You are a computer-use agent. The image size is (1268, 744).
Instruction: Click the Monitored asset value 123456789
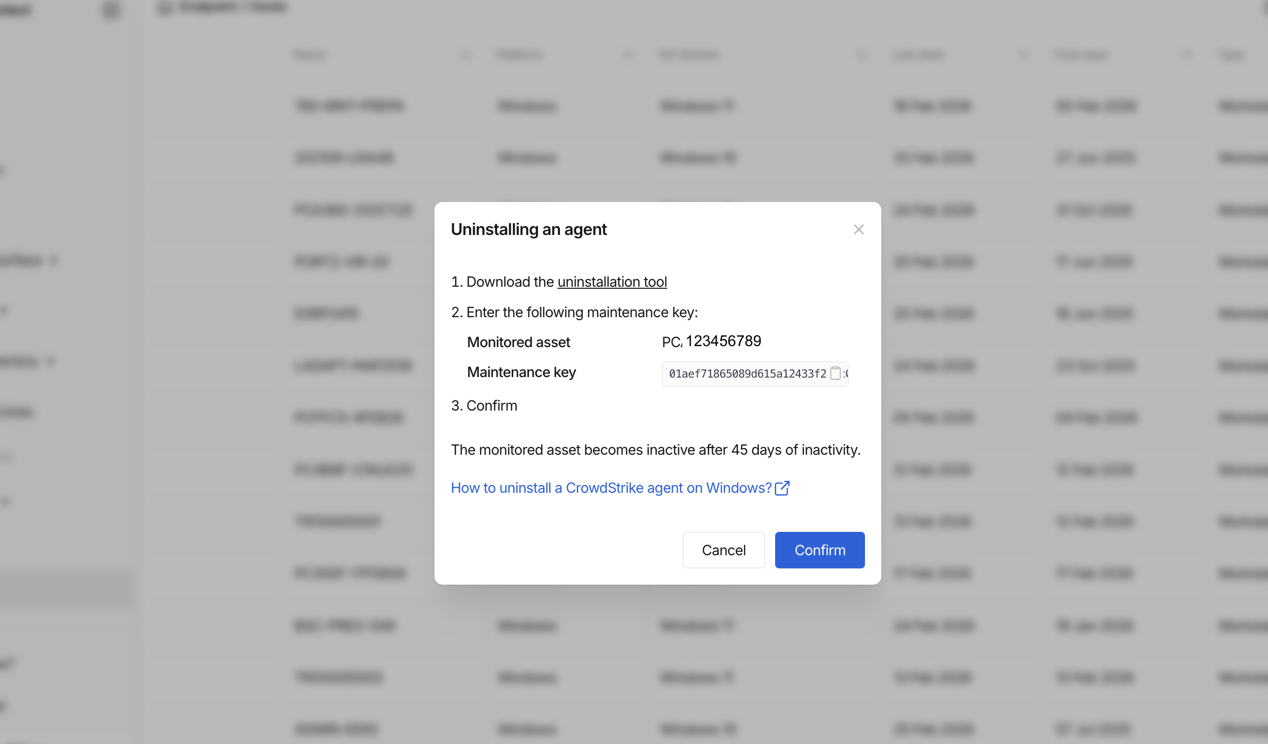pyautogui.click(x=723, y=342)
